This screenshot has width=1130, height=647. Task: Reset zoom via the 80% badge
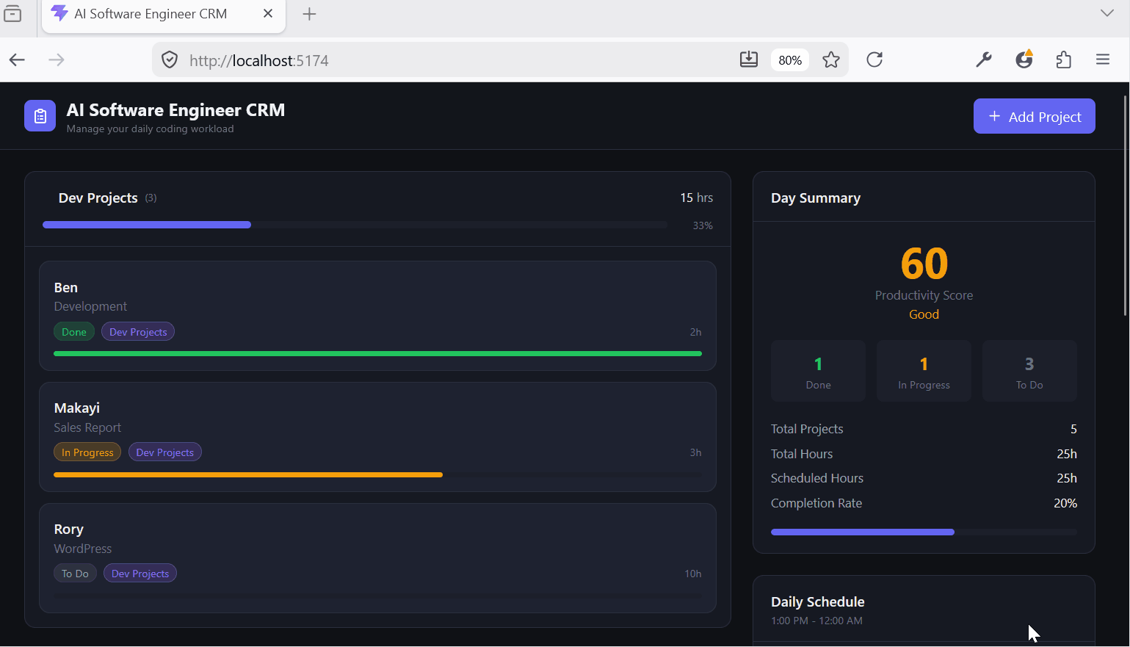point(789,60)
